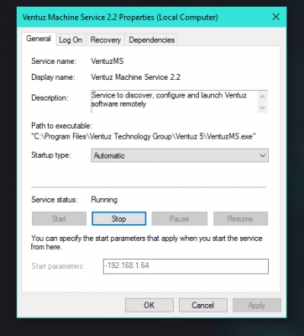Click the display name value Ventuz Machine Service 2.2
This screenshot has width=304, height=336.
click(136, 77)
